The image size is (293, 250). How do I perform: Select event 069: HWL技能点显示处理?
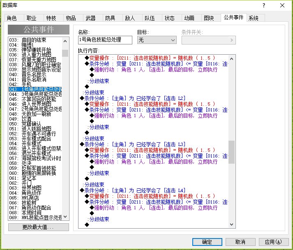tap(35, 218)
